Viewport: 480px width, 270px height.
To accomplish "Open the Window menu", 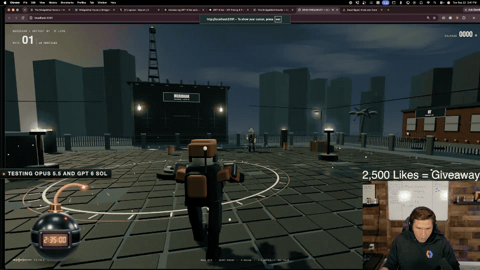I will coord(102,3).
